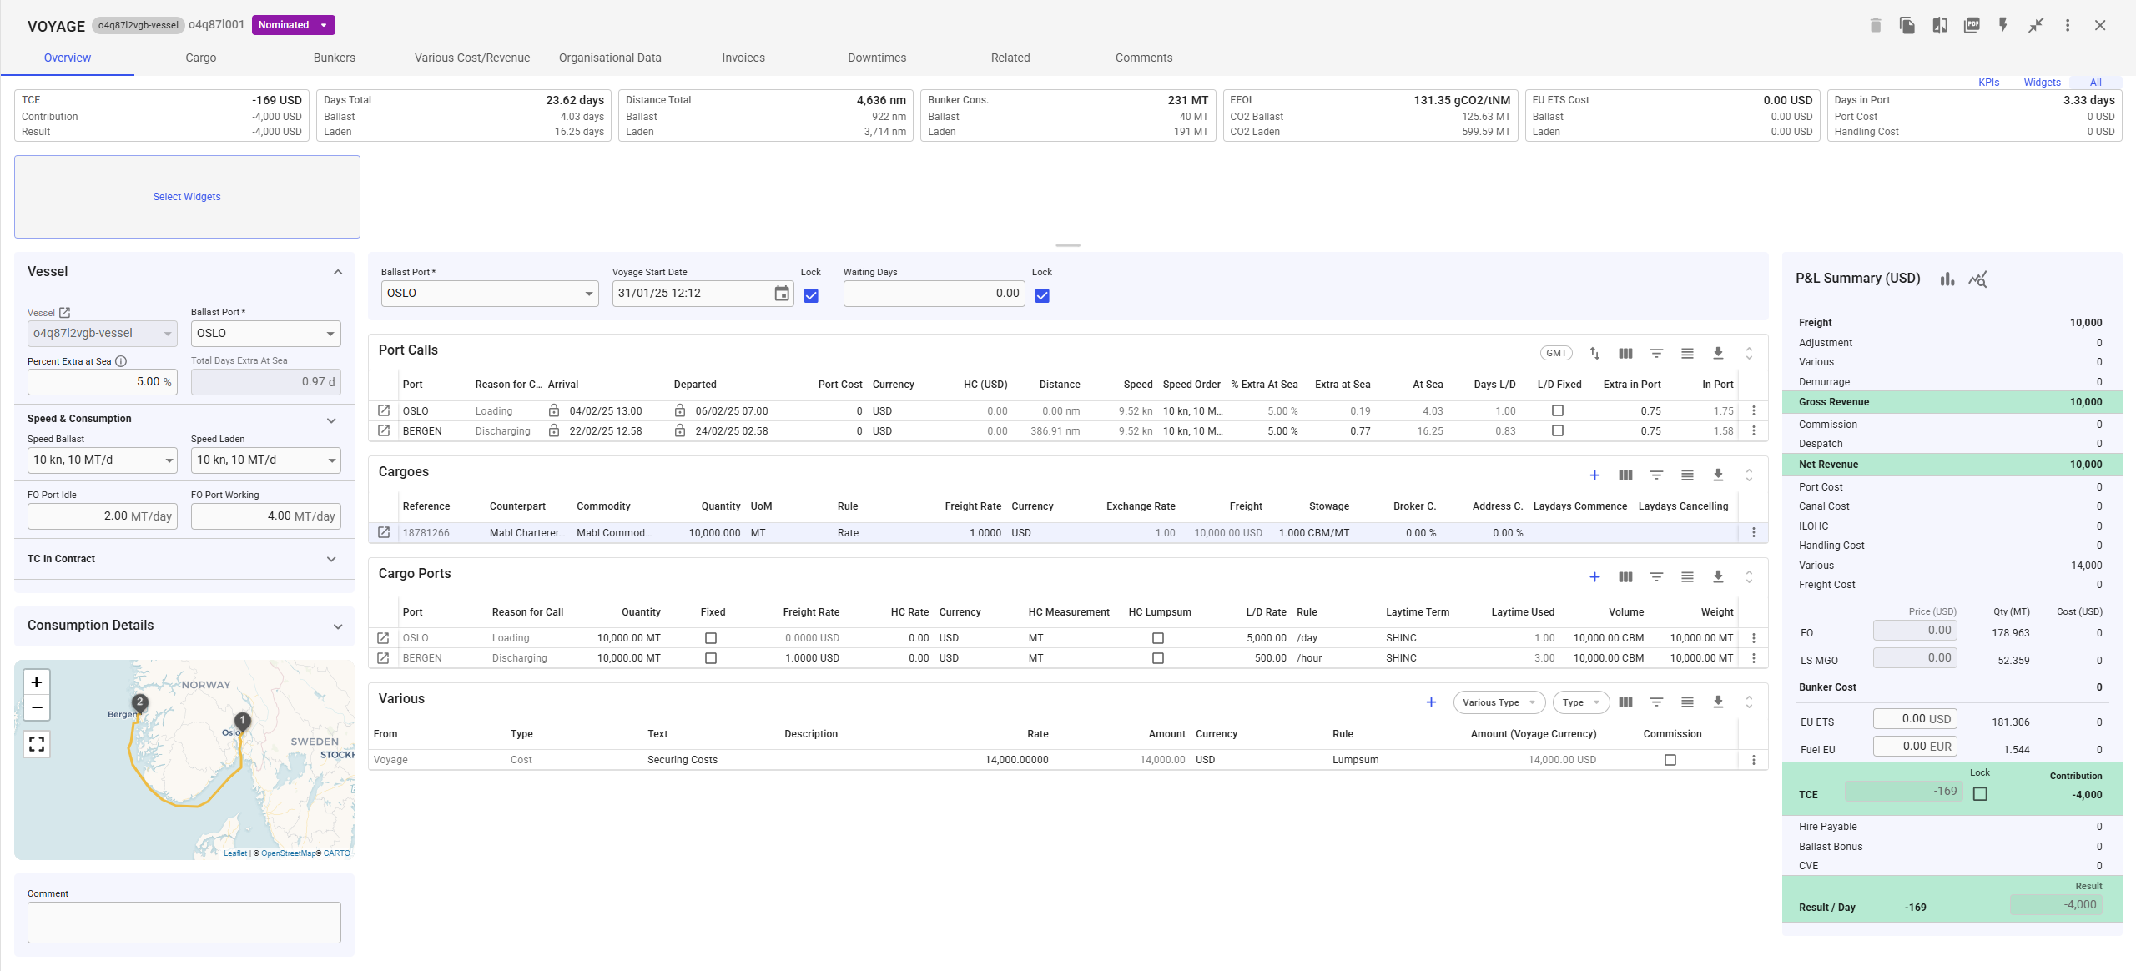Image resolution: width=2136 pixels, height=971 pixels.
Task: Expand the Consumption Details panel
Action: pyautogui.click(x=337, y=626)
